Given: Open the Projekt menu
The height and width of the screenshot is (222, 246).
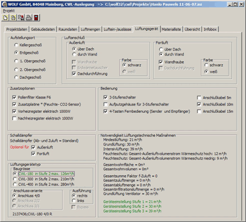Looking at the screenshot, I should pos(9,10).
